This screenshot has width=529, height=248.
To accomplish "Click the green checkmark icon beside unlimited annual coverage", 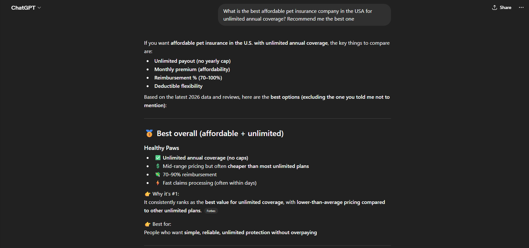I will [x=158, y=158].
